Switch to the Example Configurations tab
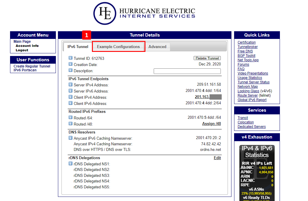Screen dimensions: 308x201 click(118, 47)
